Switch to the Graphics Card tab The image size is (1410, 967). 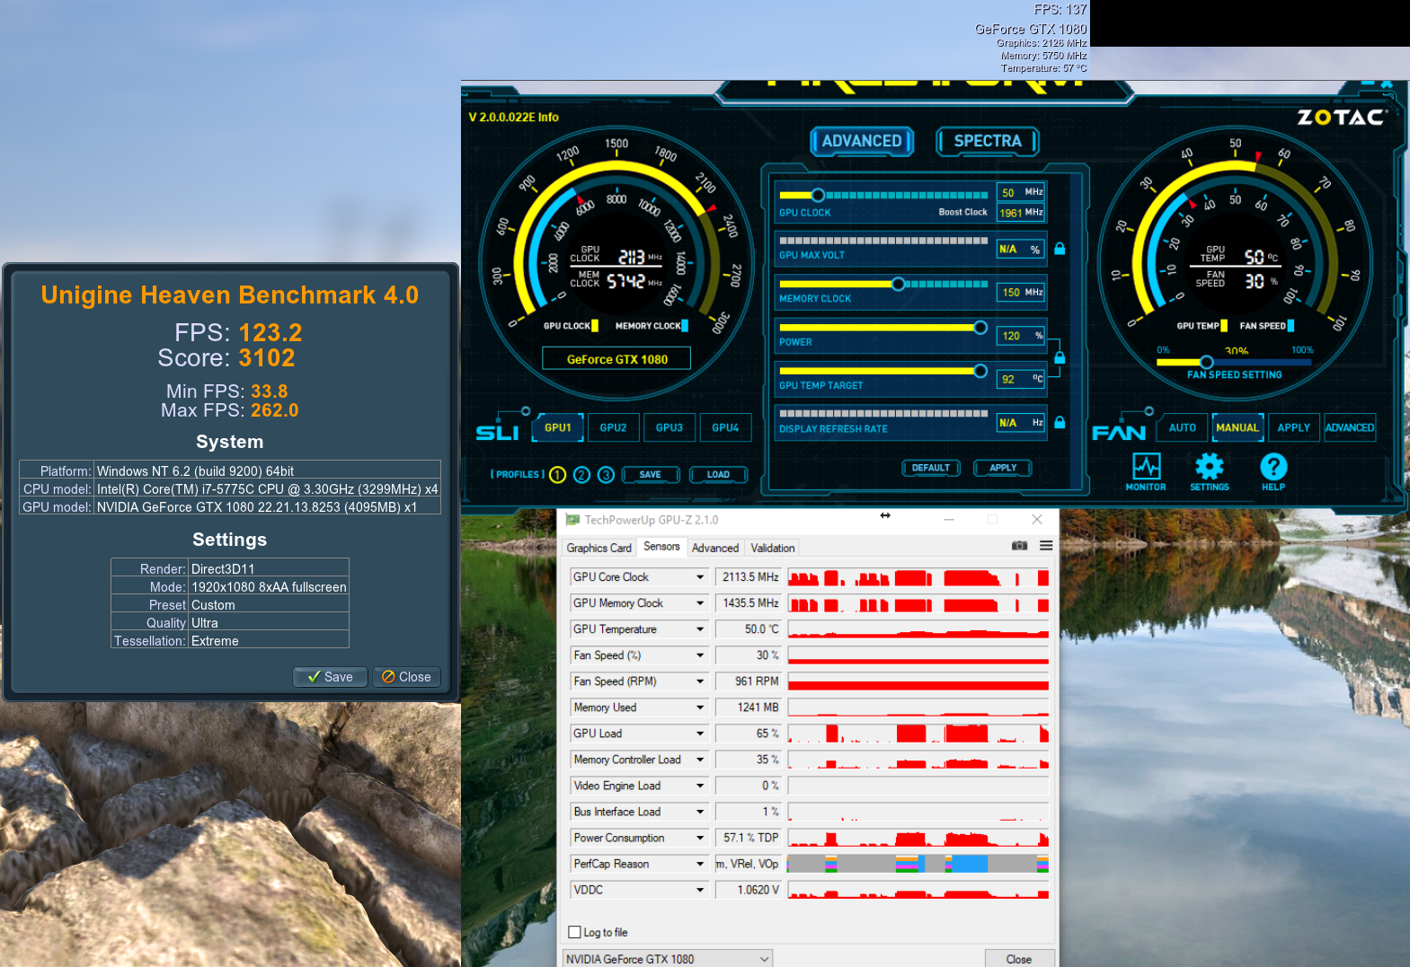click(x=599, y=548)
